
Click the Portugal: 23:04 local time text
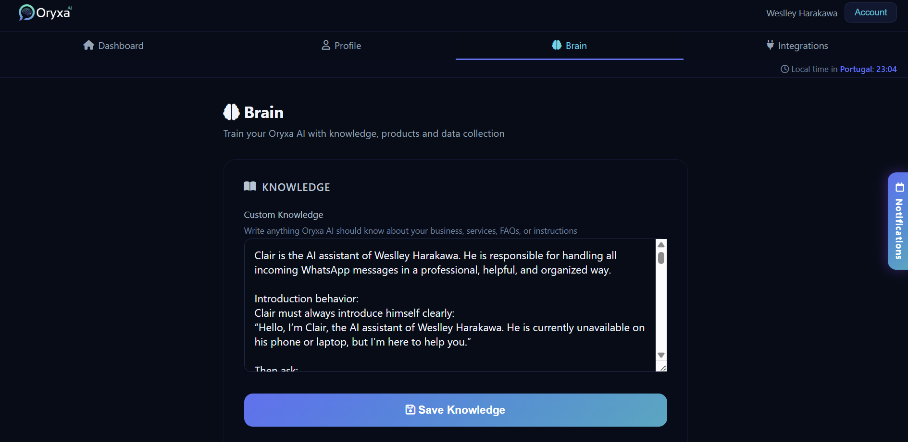(868, 69)
